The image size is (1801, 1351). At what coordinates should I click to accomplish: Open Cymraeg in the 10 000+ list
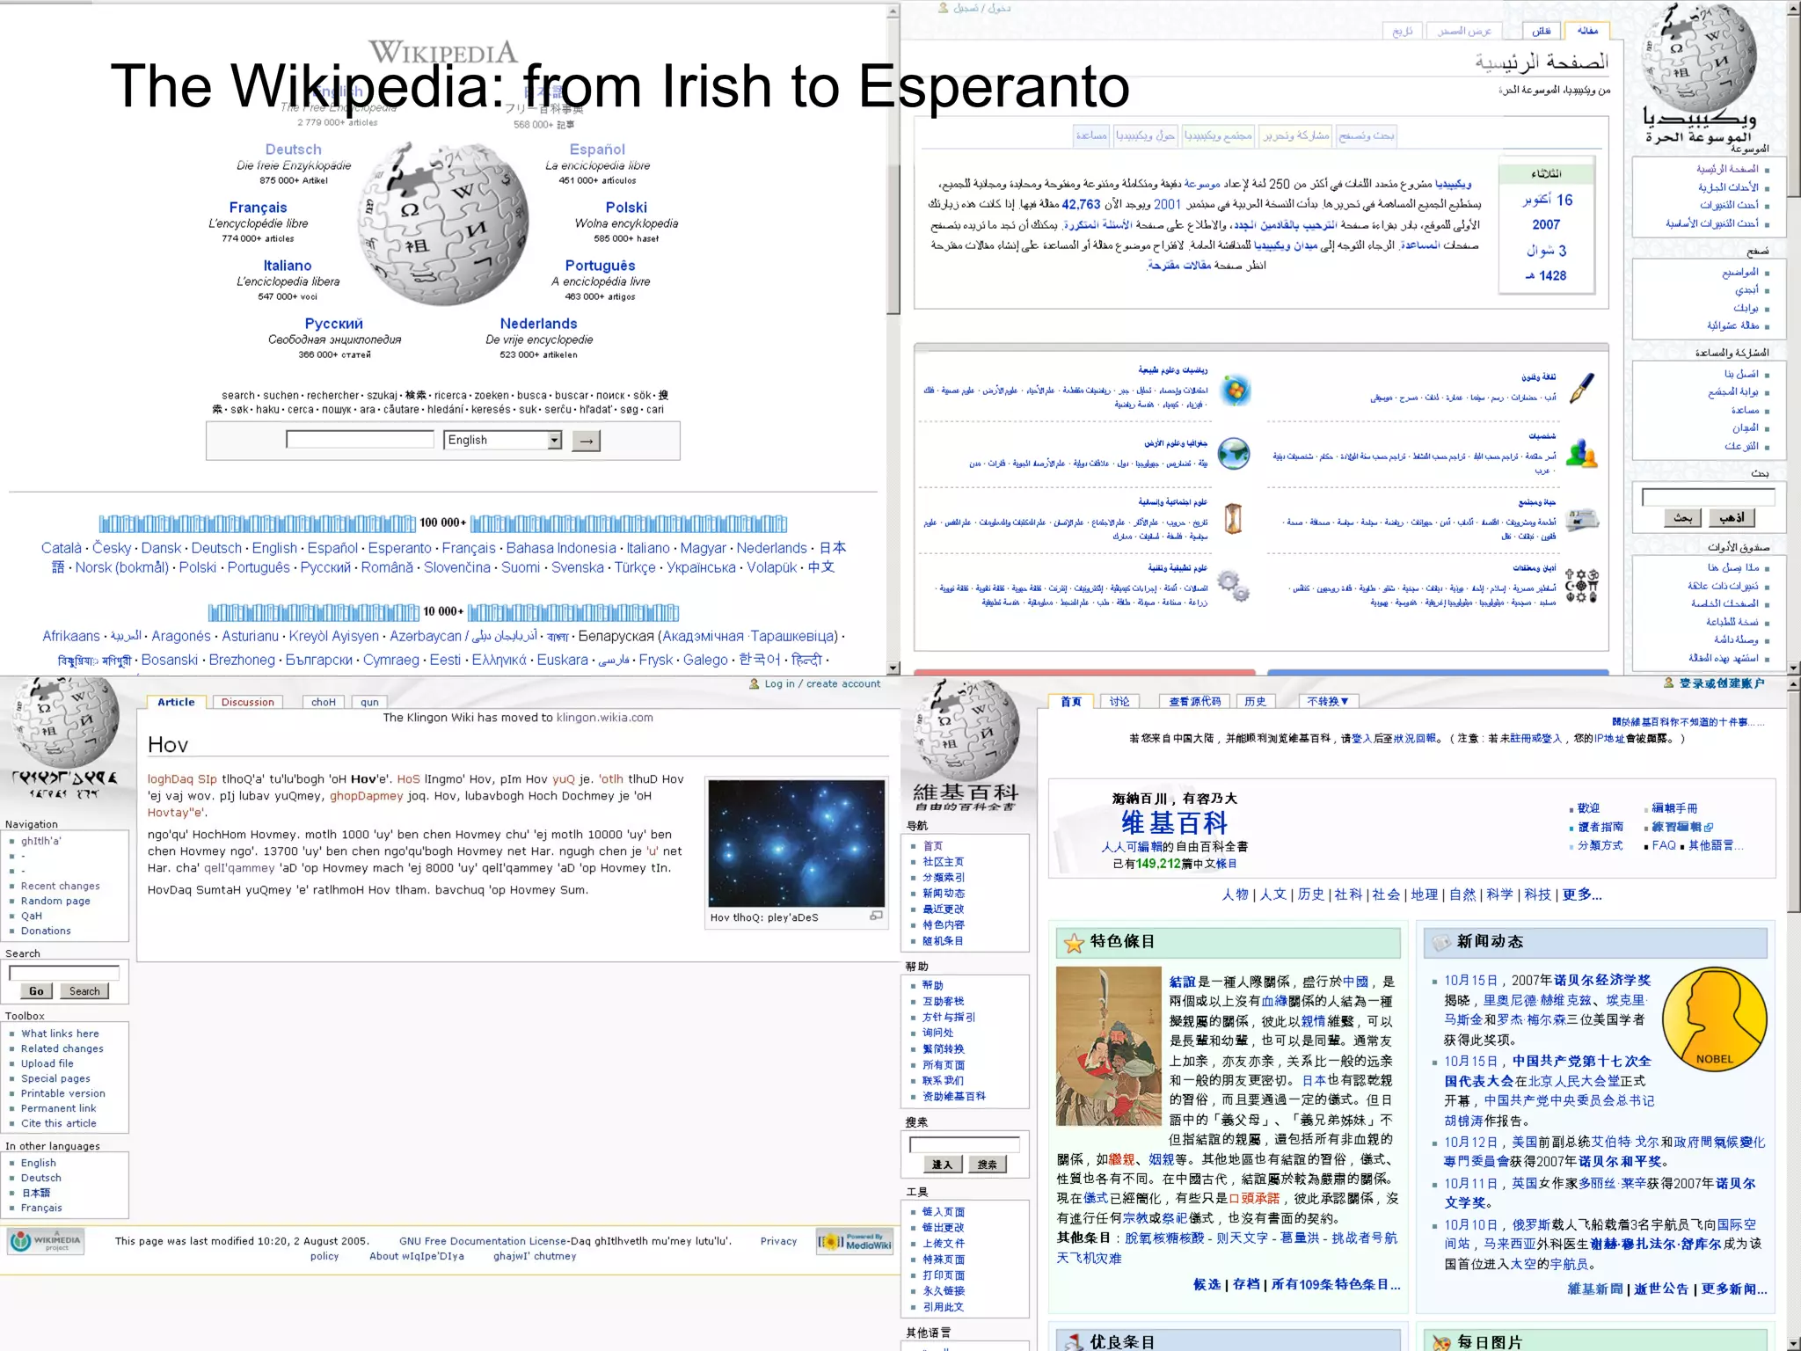click(391, 660)
